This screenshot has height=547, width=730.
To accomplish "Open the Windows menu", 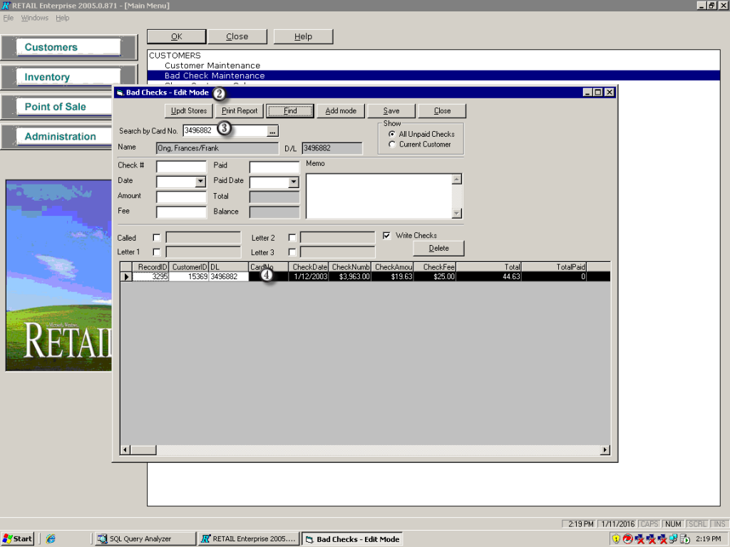I will (x=34, y=18).
